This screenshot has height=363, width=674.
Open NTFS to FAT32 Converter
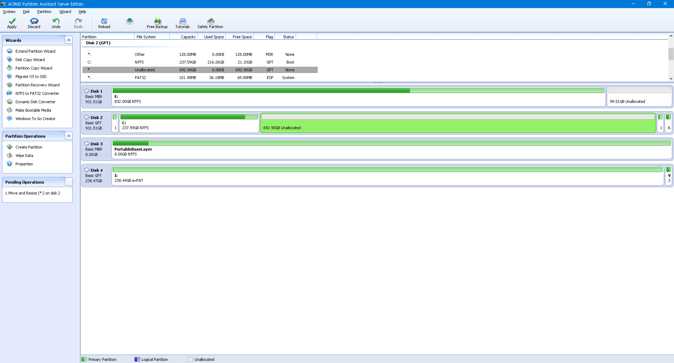point(37,93)
